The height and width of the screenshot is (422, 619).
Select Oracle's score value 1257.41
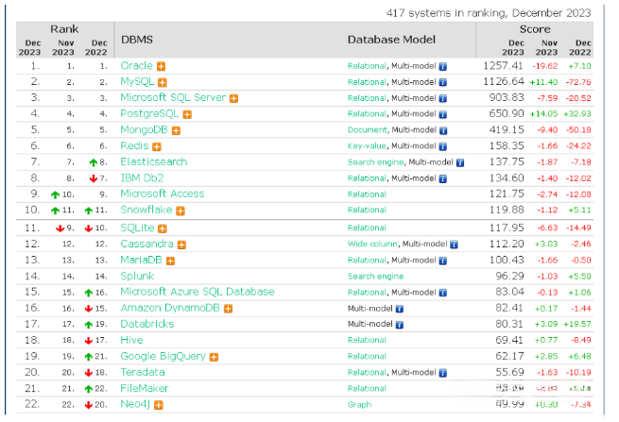(503, 66)
